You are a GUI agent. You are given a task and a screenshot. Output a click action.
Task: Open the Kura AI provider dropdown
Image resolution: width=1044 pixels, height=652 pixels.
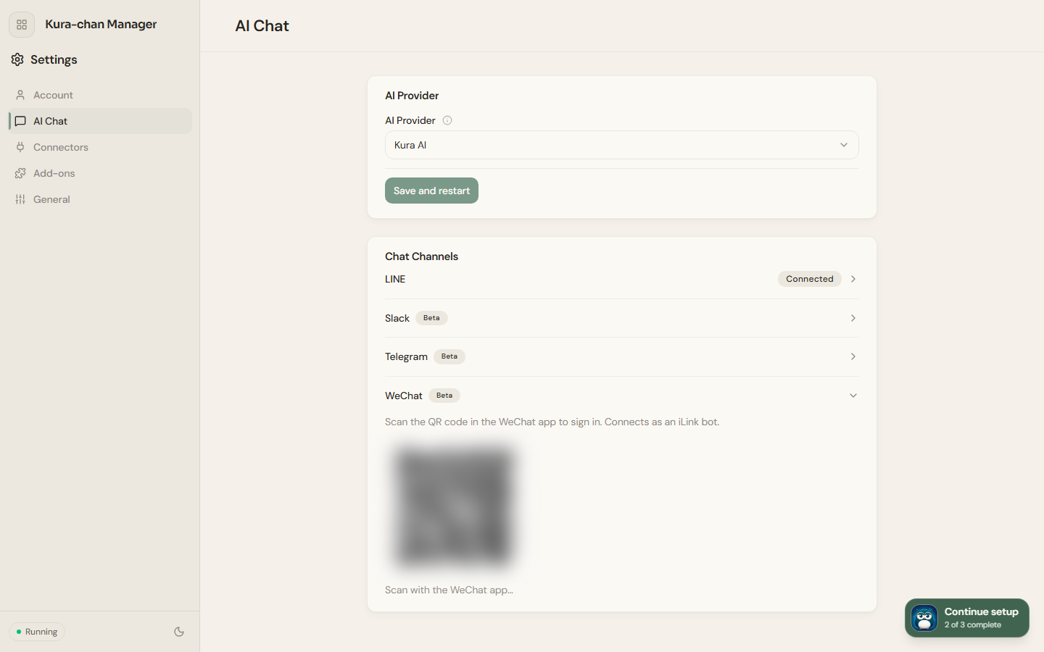point(622,145)
